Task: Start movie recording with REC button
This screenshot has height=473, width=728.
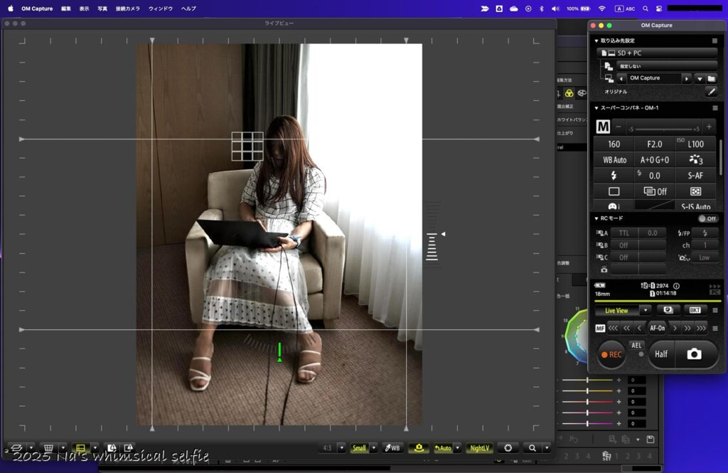Action: (611, 354)
